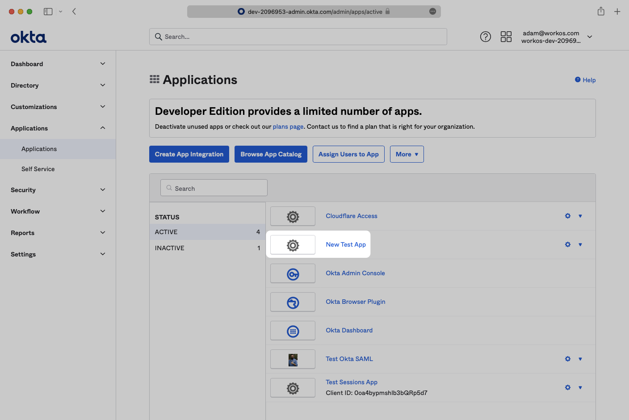629x420 pixels.
Task: Open the gear settings icon for Cloudflare Access
Action: [x=567, y=216]
